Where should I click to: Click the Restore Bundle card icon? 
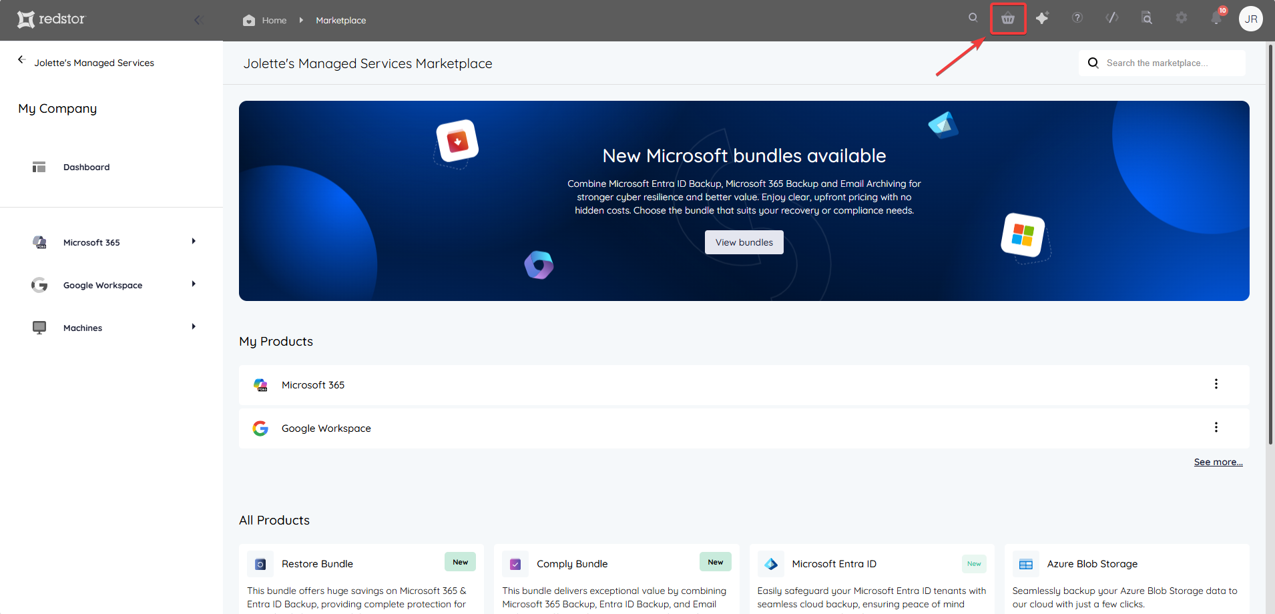tap(260, 564)
